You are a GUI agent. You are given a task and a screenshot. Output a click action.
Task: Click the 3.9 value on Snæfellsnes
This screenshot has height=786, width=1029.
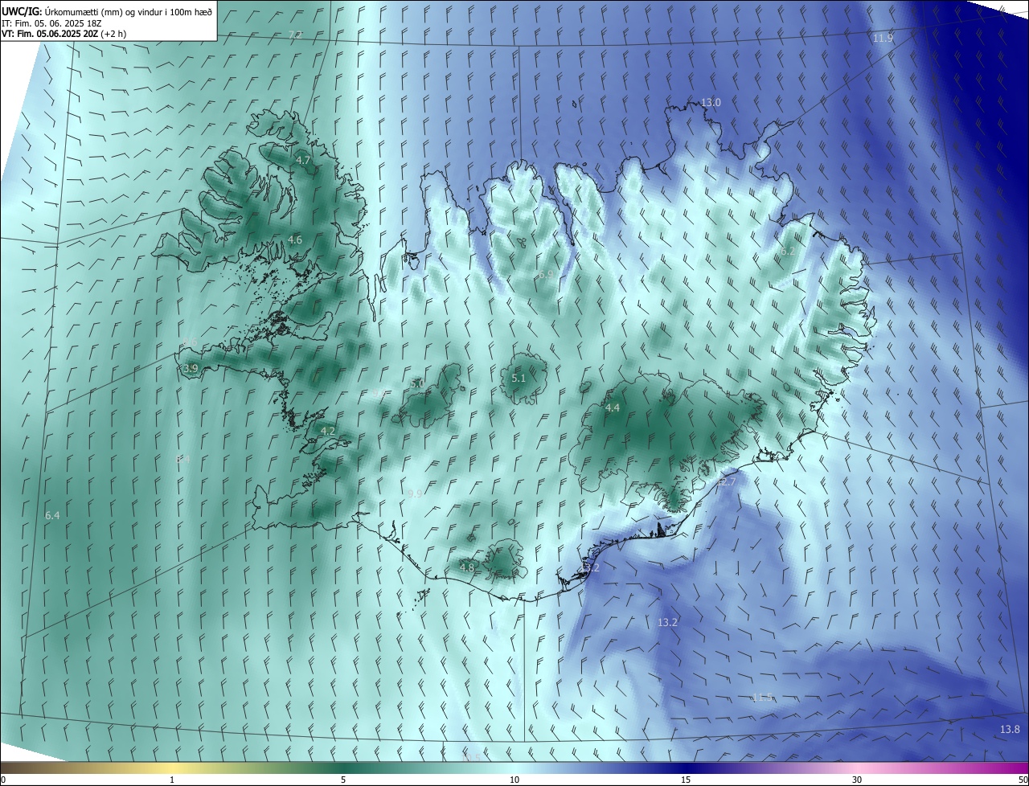pos(191,368)
